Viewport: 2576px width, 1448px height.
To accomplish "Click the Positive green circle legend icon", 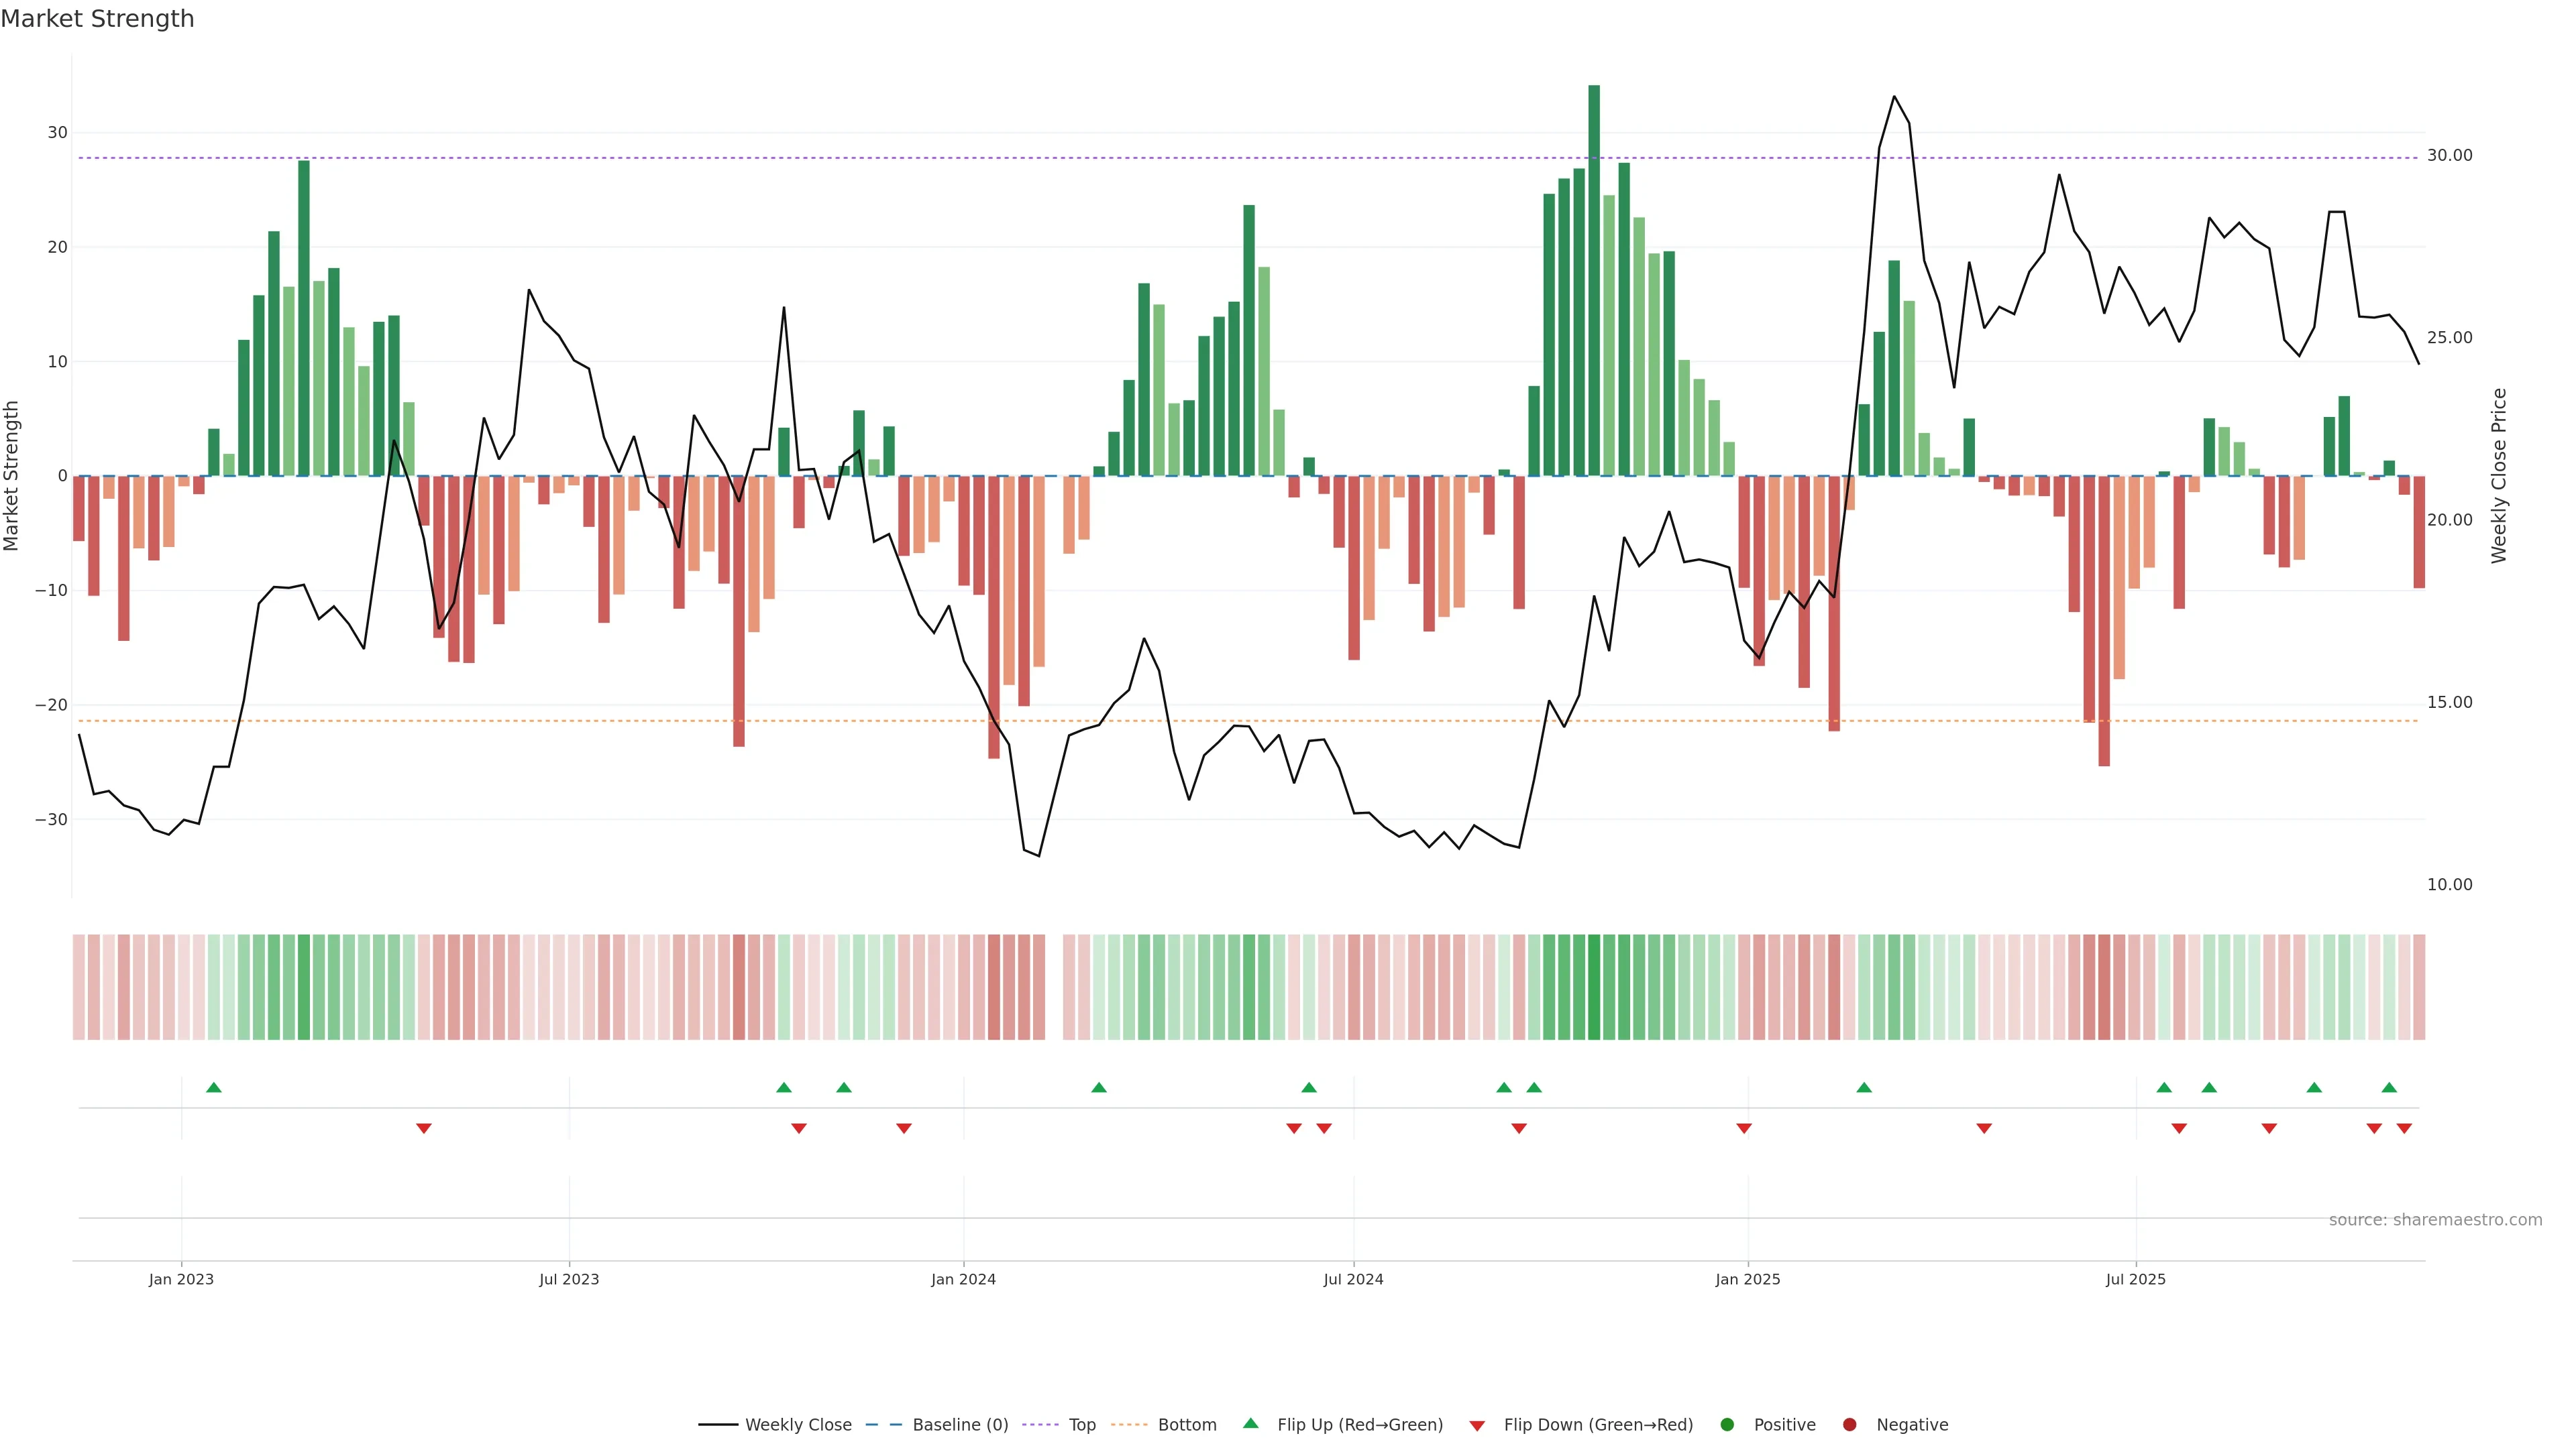I will click(x=1727, y=1425).
